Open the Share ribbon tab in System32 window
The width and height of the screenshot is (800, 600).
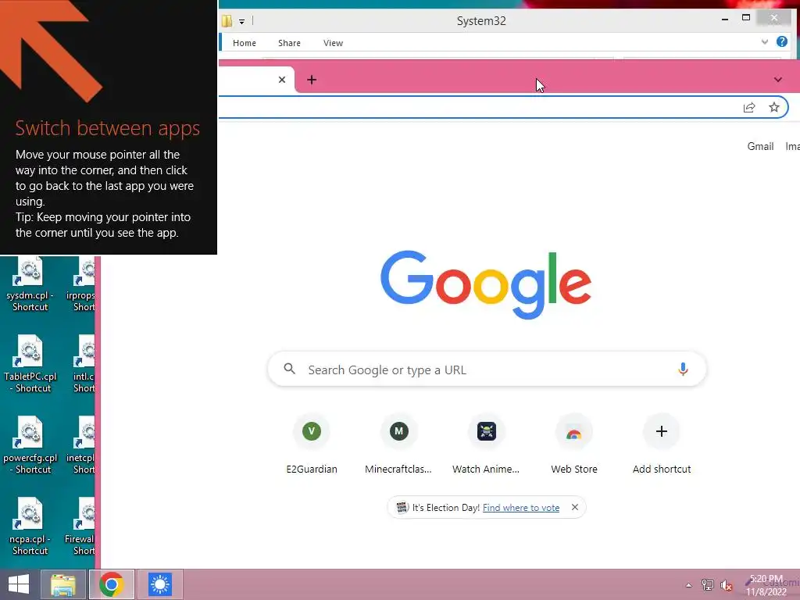click(x=289, y=43)
